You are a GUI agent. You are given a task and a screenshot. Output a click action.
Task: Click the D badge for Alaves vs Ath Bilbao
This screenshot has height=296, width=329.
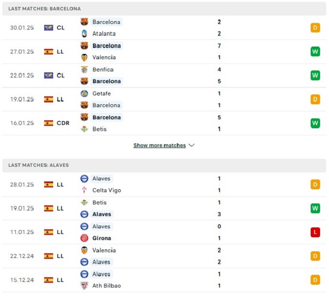click(315, 280)
